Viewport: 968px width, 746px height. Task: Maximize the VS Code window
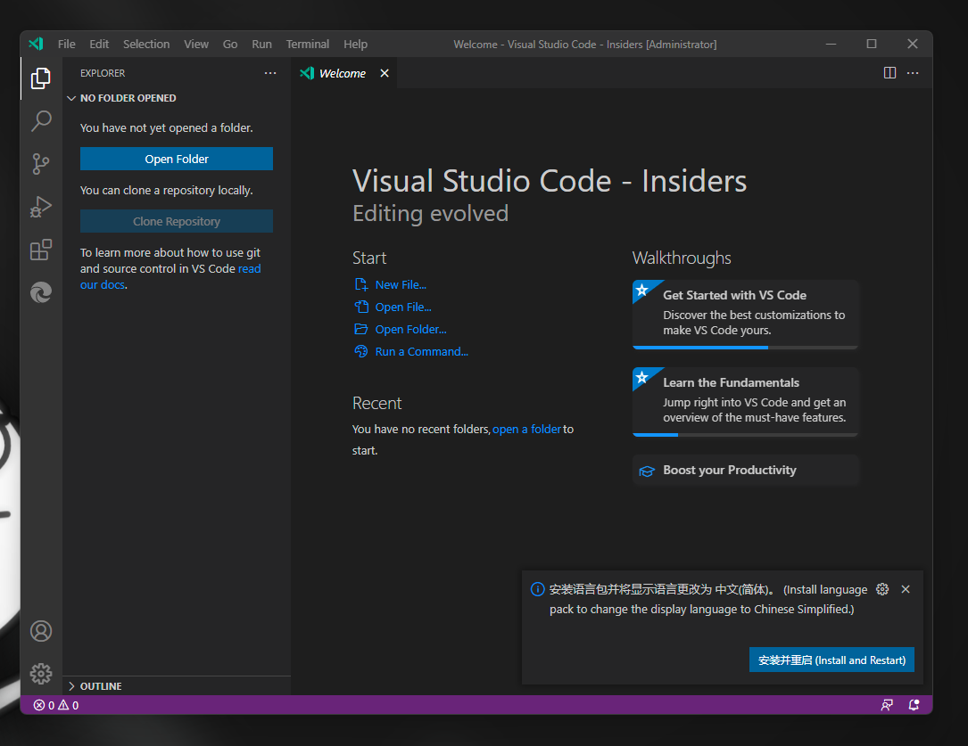coord(872,44)
